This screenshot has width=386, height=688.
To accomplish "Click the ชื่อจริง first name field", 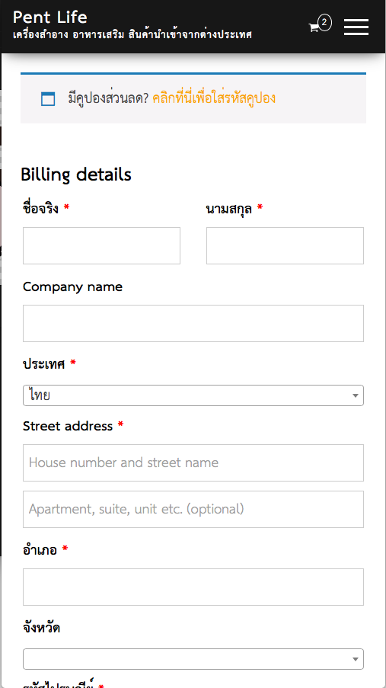I will tap(101, 245).
